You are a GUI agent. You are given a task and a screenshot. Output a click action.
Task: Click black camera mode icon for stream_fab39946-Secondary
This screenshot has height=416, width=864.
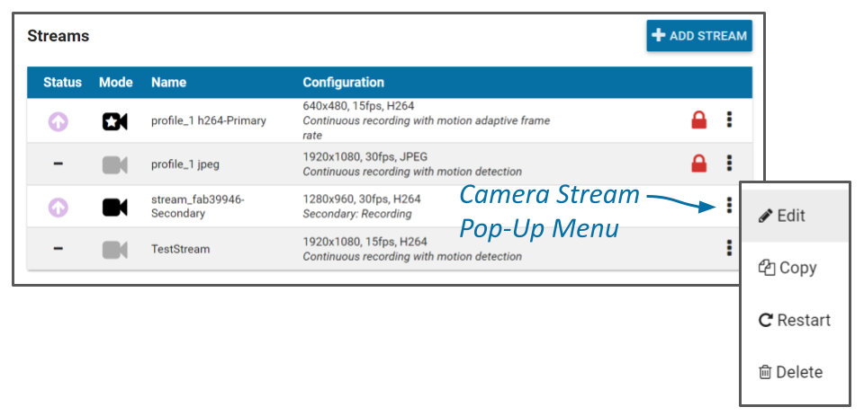114,207
